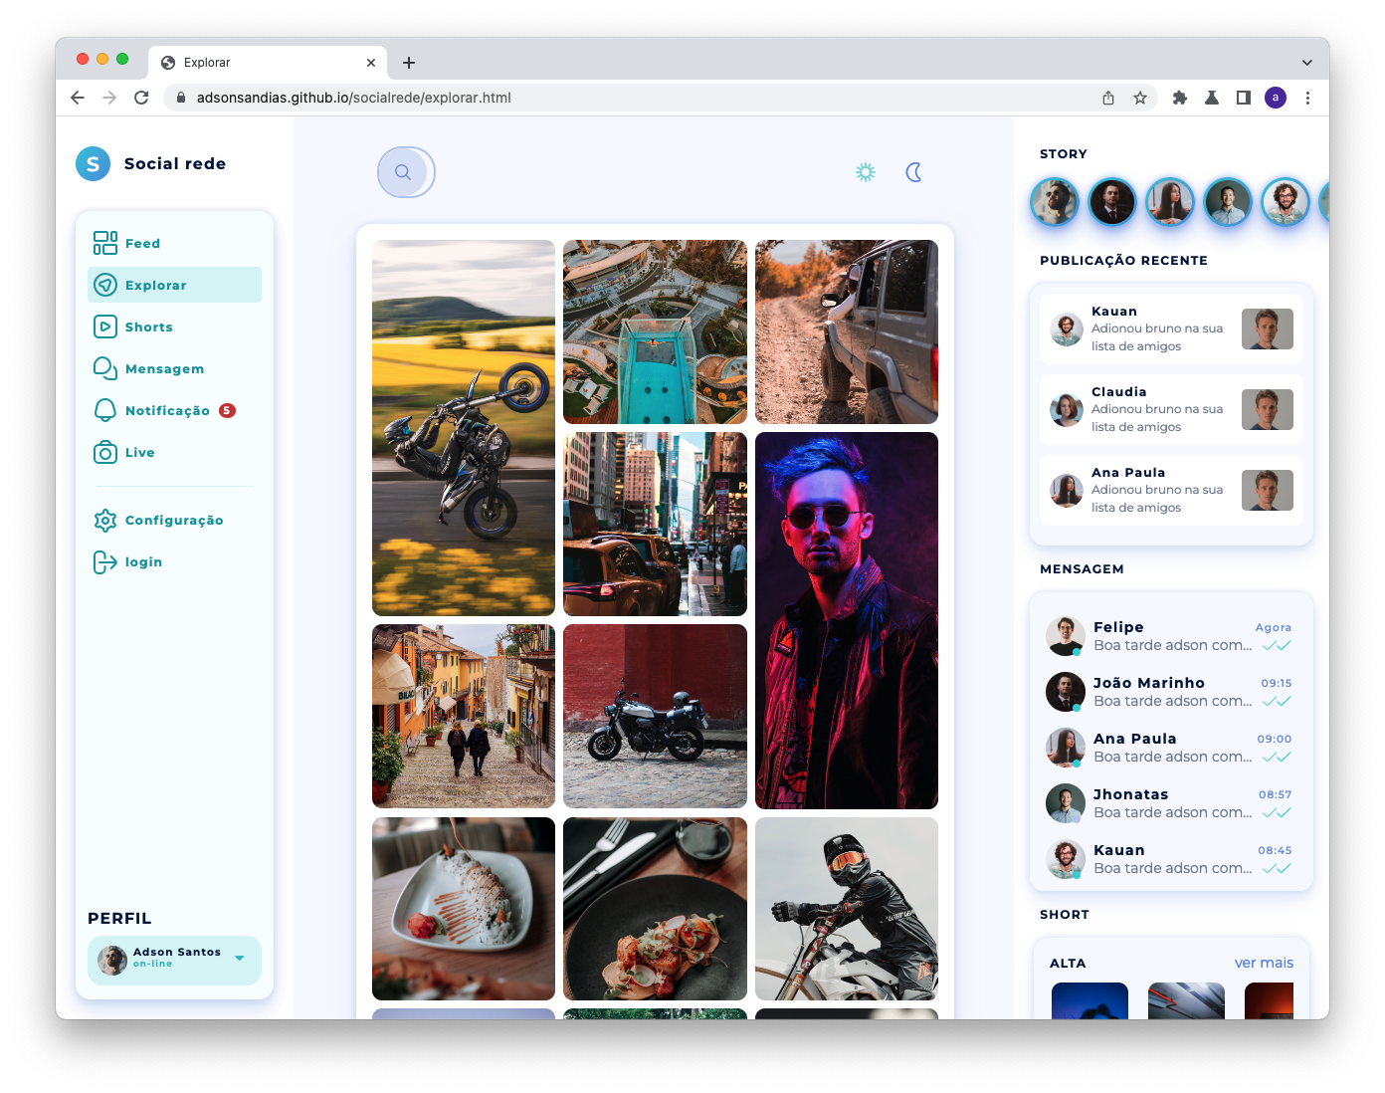Open Notificação in the sidebar
Image resolution: width=1385 pixels, height=1093 pixels.
point(174,410)
